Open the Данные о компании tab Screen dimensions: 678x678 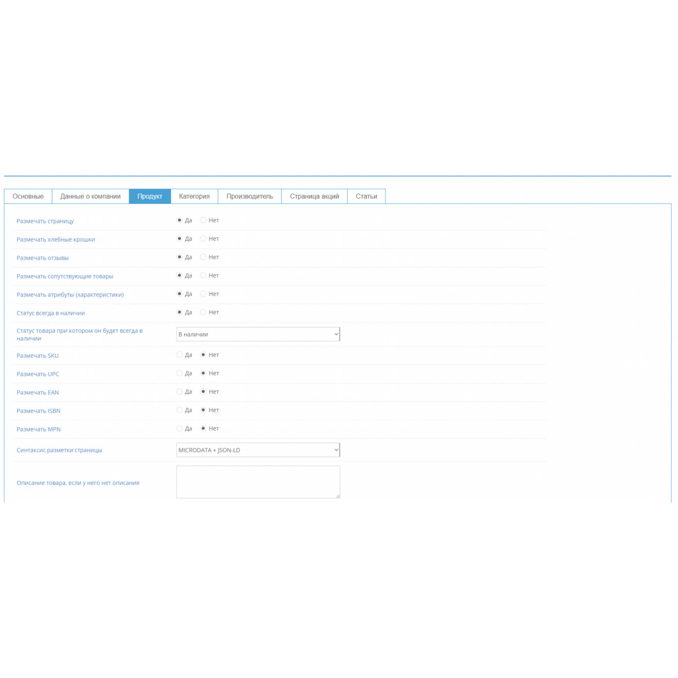pos(91,196)
